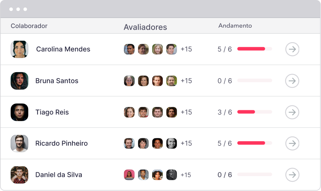
Task: Open Carolina Mendes name link
Action: [63, 49]
